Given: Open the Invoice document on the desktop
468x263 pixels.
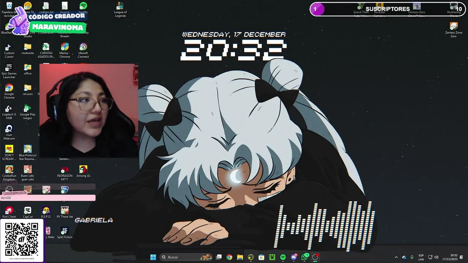Looking at the screenshot, I should point(65,8).
